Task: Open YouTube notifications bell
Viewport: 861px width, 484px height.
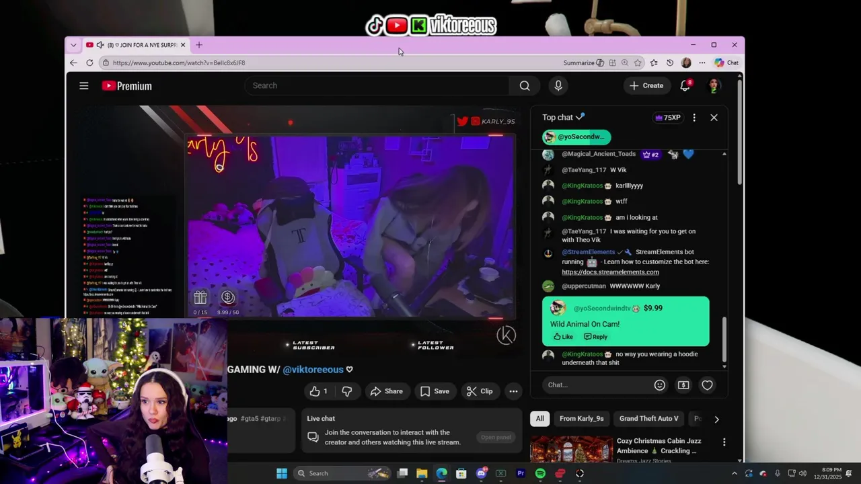Action: [685, 85]
